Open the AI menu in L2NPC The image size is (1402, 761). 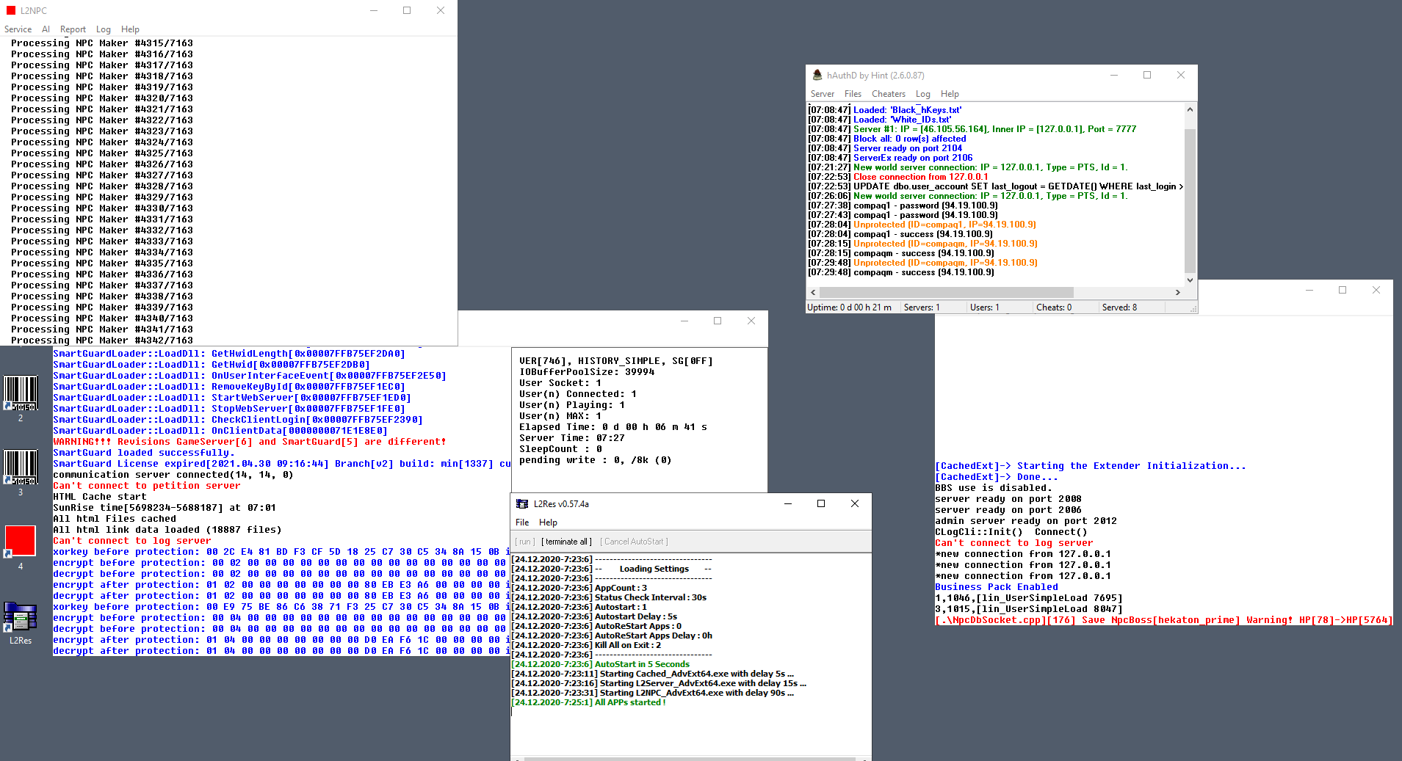(x=46, y=29)
